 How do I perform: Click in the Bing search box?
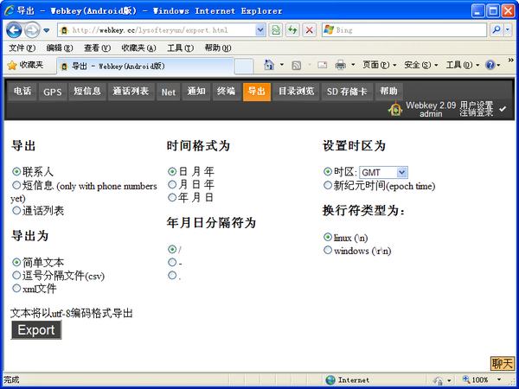pyautogui.click(x=407, y=29)
